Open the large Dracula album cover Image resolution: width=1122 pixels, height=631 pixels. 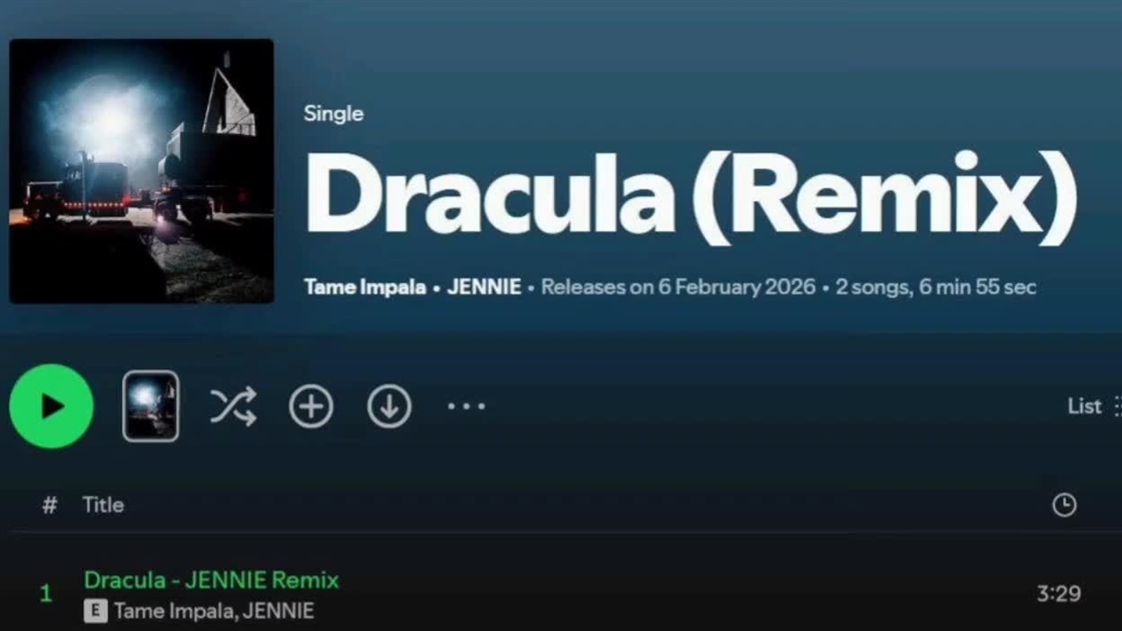pos(141,171)
